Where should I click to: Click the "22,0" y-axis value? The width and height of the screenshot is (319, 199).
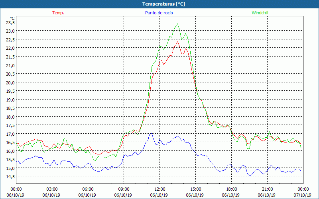coord(10,48)
